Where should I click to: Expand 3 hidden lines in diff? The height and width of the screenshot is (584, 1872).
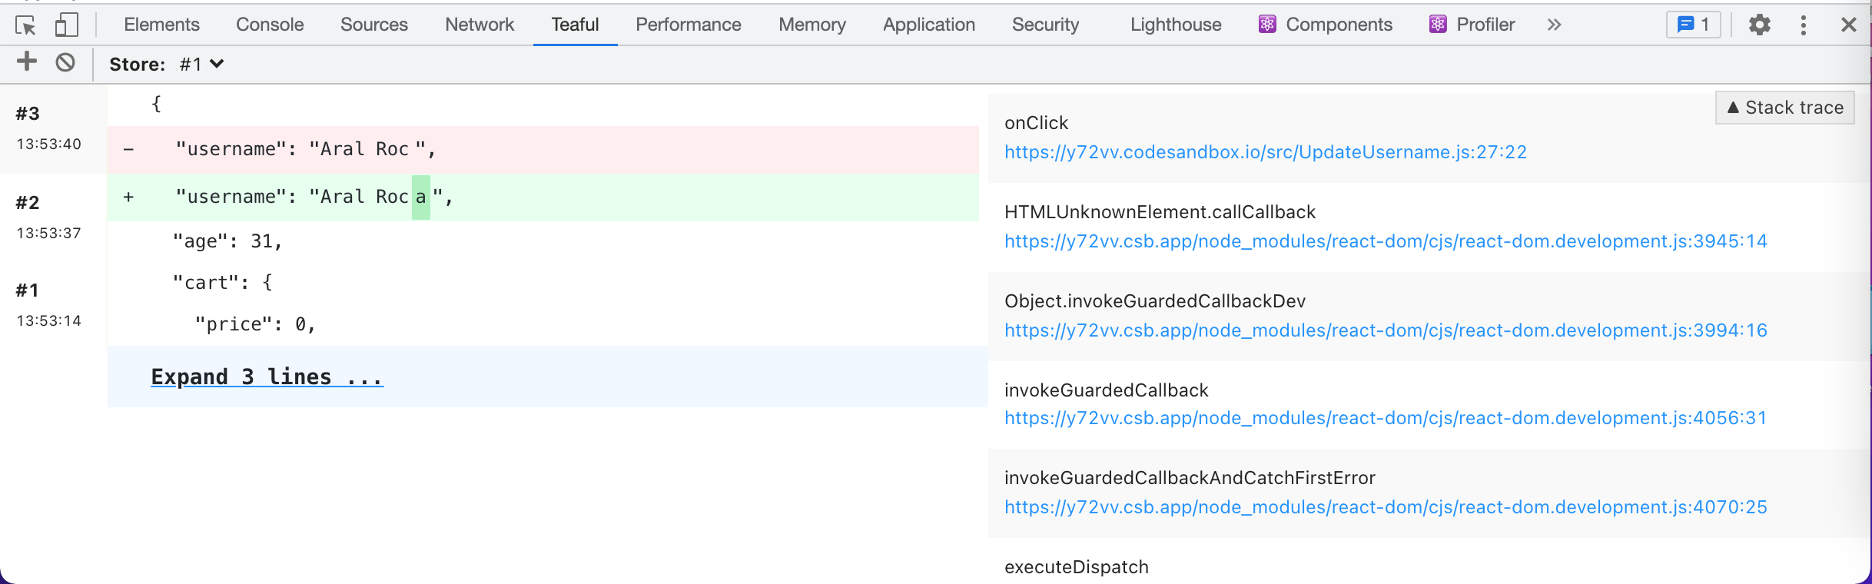267,377
